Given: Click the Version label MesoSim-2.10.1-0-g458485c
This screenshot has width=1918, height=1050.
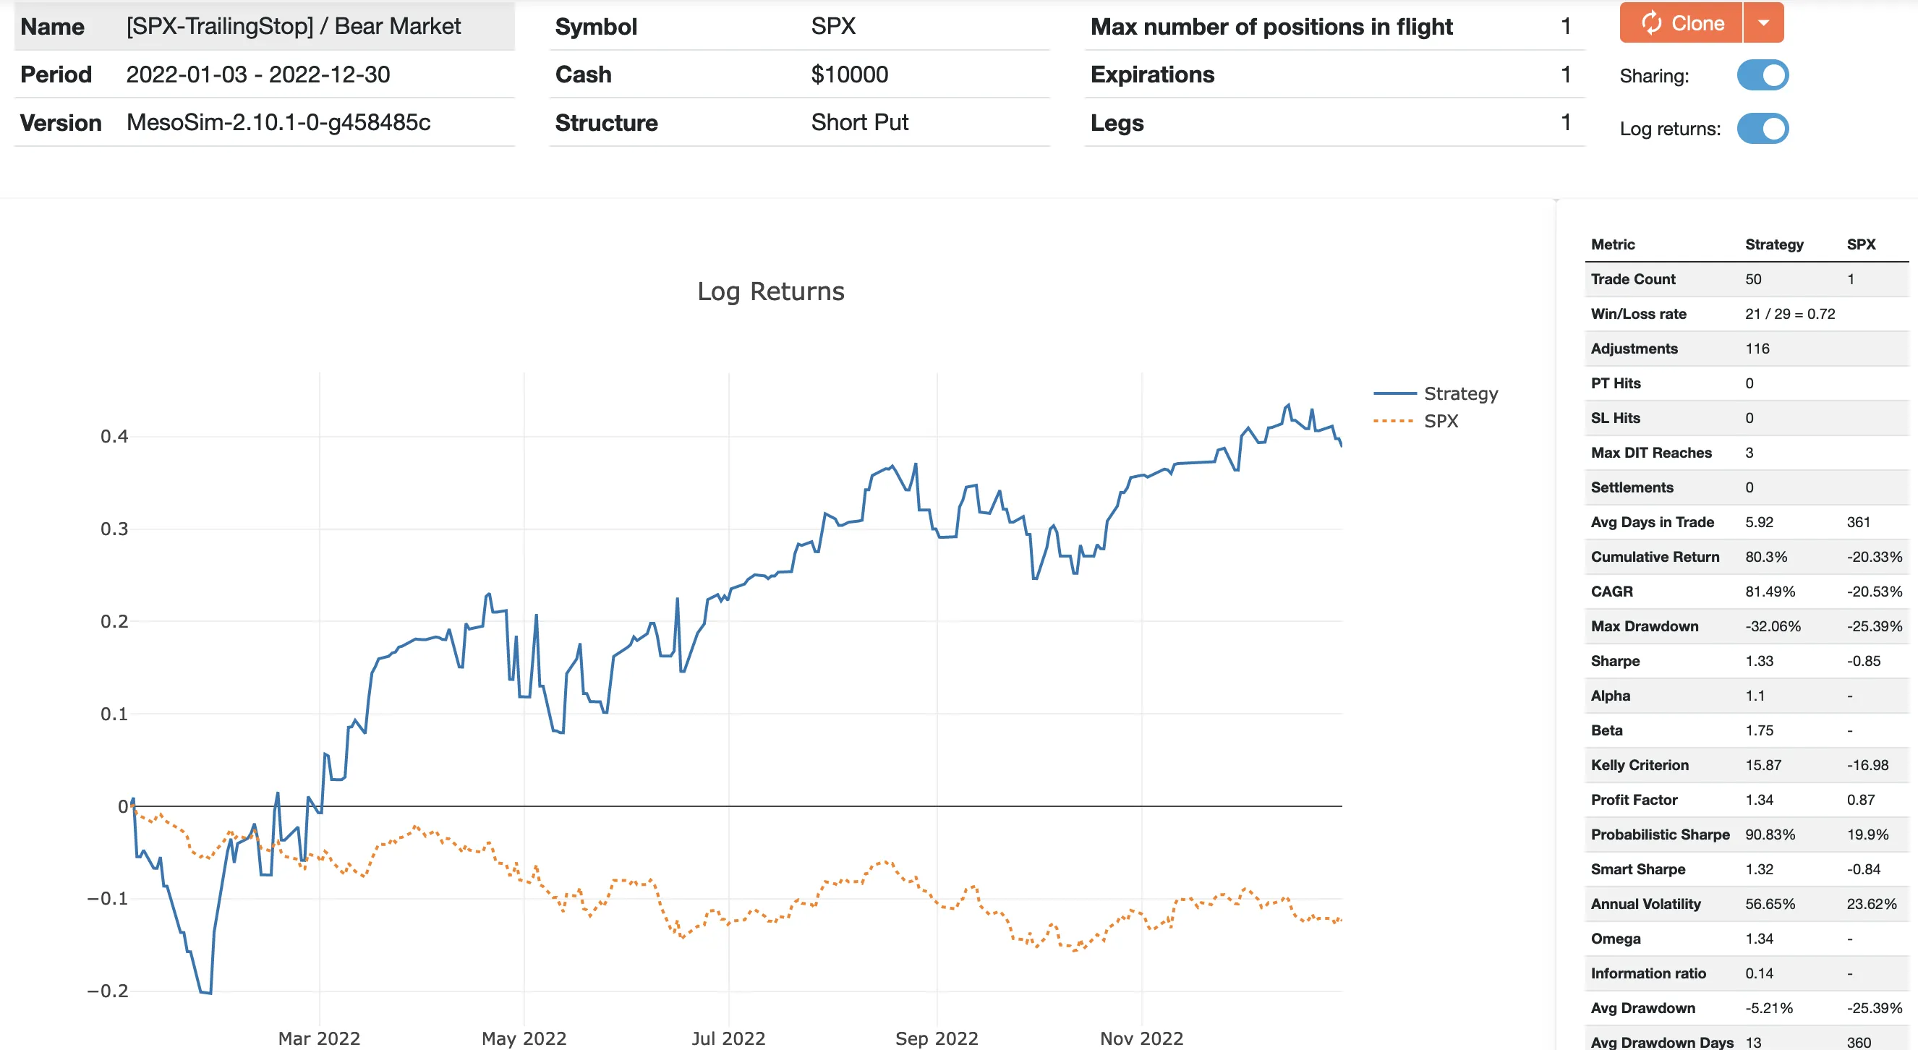Looking at the screenshot, I should click(x=278, y=122).
